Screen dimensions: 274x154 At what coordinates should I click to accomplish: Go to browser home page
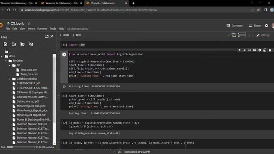point(15,10)
